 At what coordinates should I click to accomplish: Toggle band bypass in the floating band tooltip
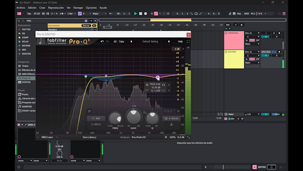click(x=147, y=85)
